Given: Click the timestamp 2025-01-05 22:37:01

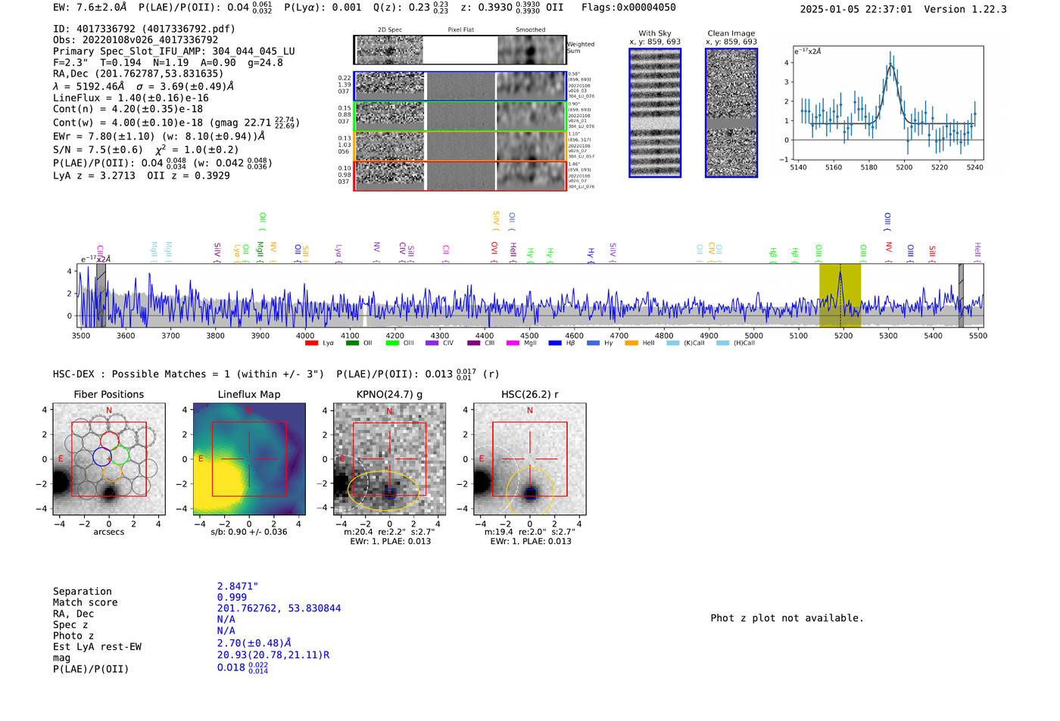Looking at the screenshot, I should [x=856, y=10].
